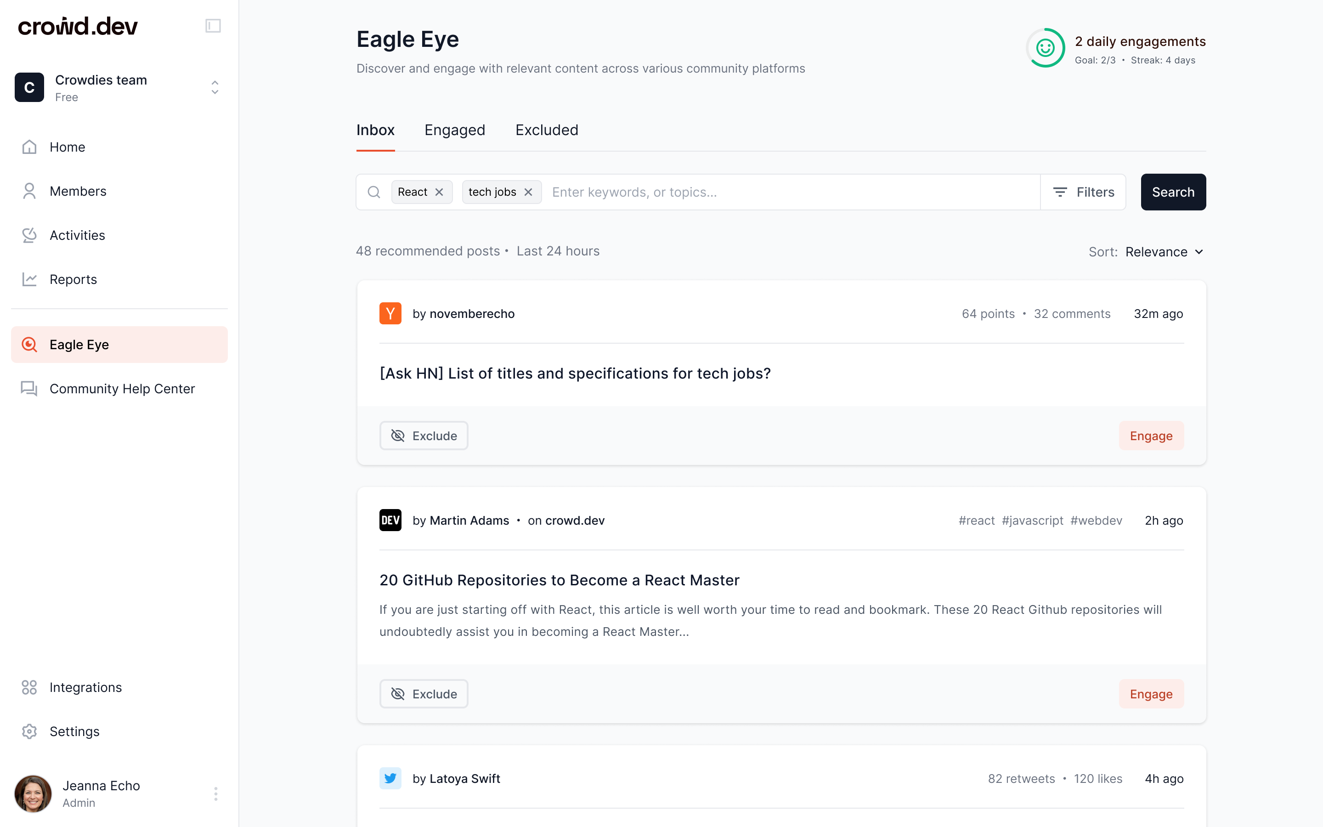1323x827 pixels.
Task: Engage with the novemberecho post
Action: pos(1151,436)
